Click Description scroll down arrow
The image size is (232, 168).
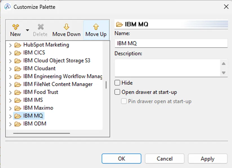224,72
